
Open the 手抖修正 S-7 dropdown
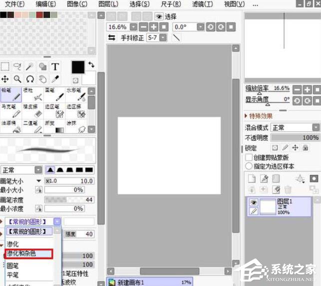163,37
